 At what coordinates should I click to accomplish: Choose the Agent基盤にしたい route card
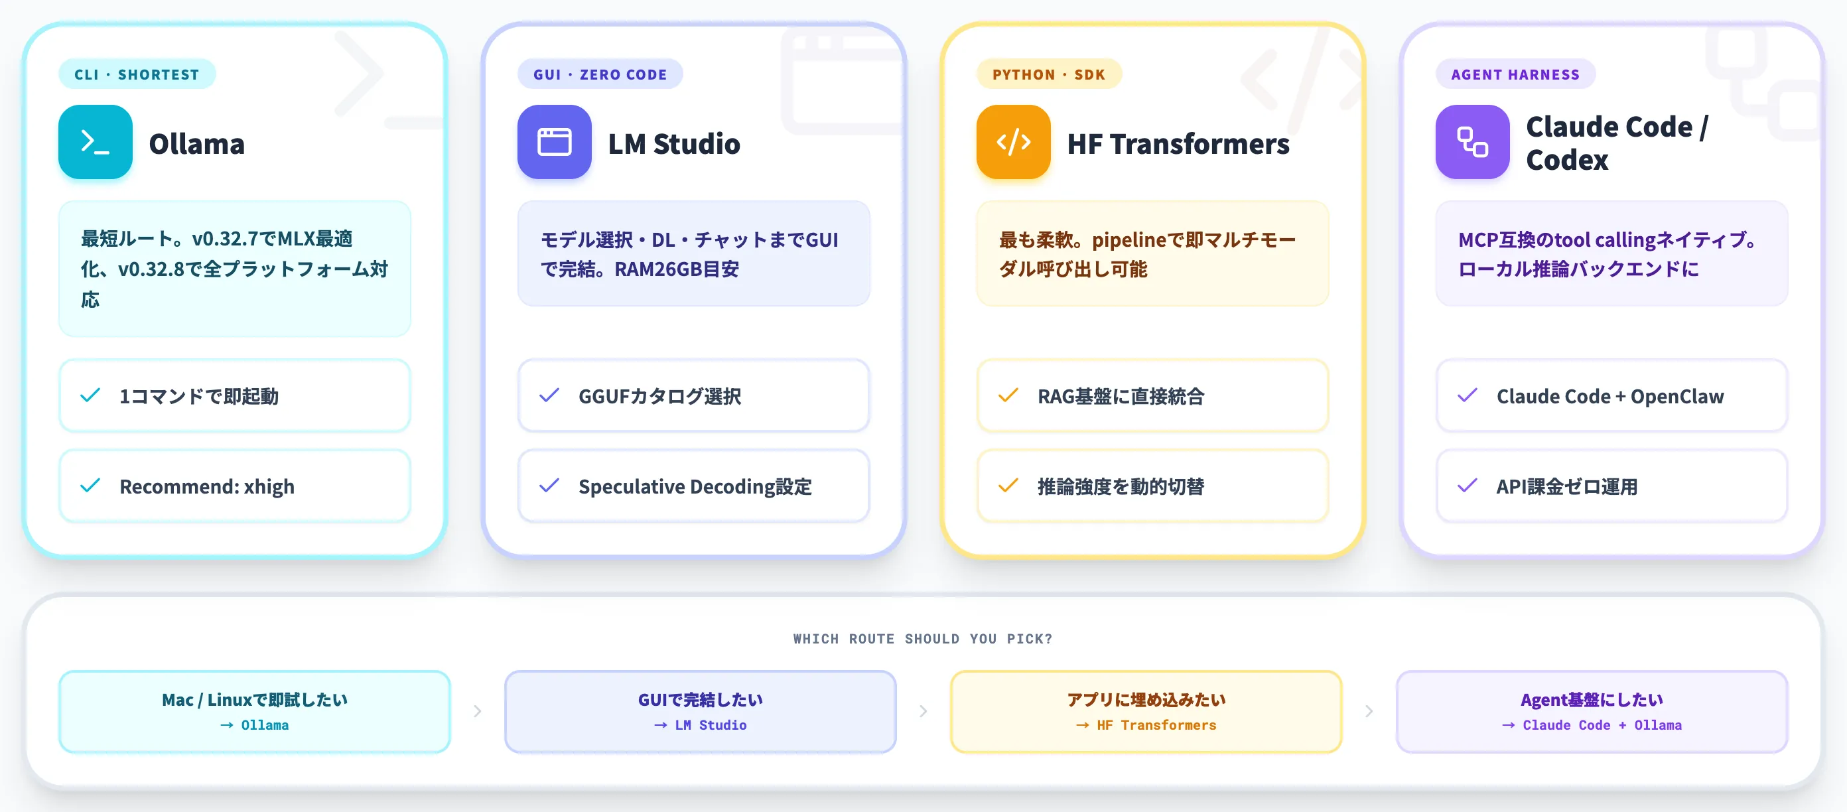click(1592, 712)
